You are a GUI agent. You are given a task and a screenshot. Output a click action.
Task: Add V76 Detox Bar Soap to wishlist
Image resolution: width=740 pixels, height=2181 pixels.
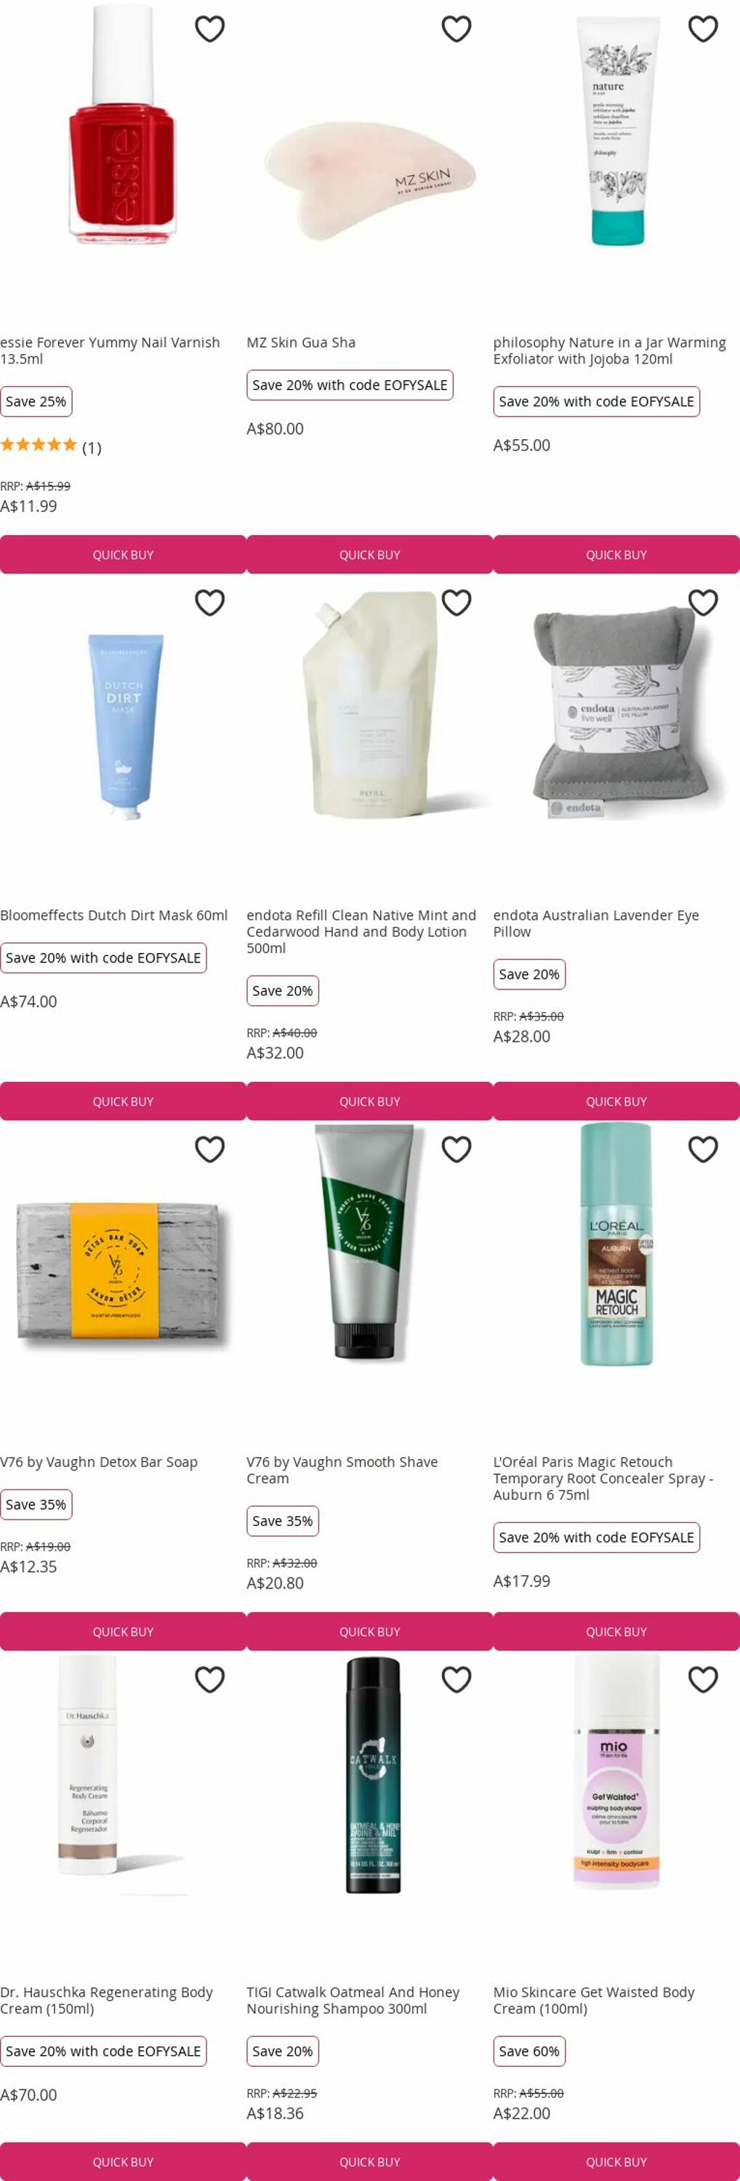pos(210,1149)
